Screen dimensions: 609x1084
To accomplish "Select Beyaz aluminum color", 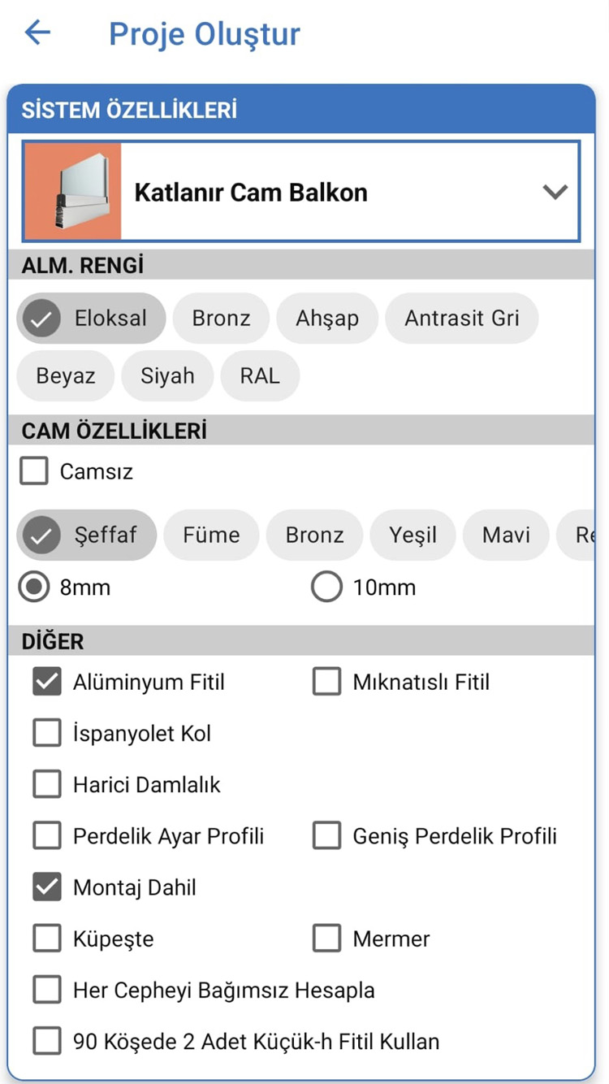I will [x=65, y=375].
